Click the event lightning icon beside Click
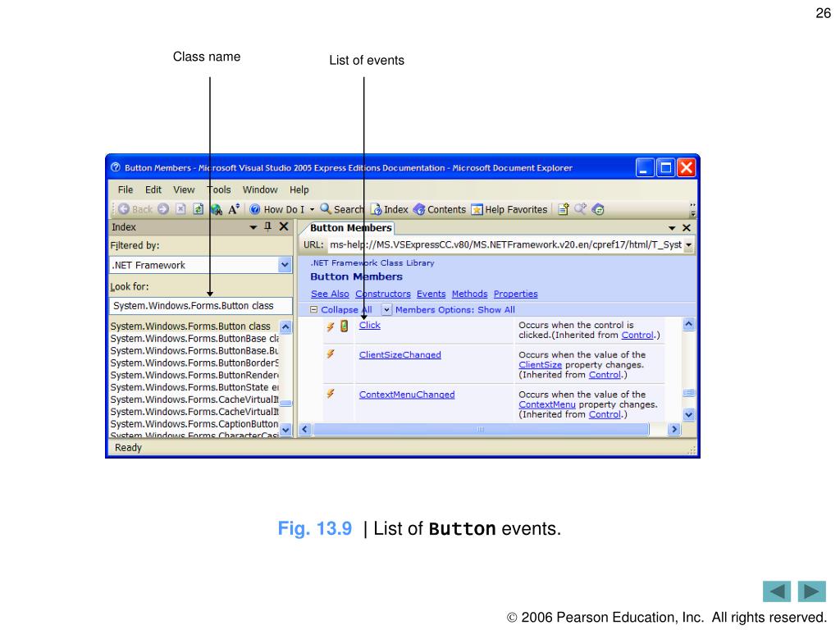The image size is (840, 630). 331,326
